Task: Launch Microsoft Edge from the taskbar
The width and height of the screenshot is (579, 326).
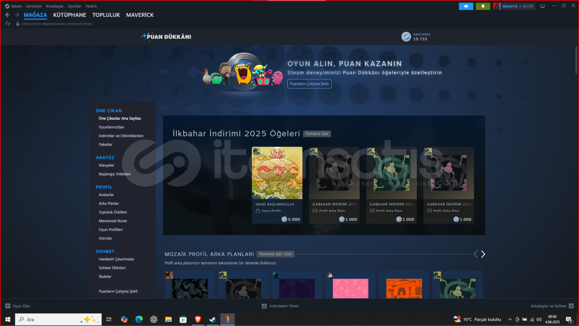Action: pyautogui.click(x=139, y=319)
